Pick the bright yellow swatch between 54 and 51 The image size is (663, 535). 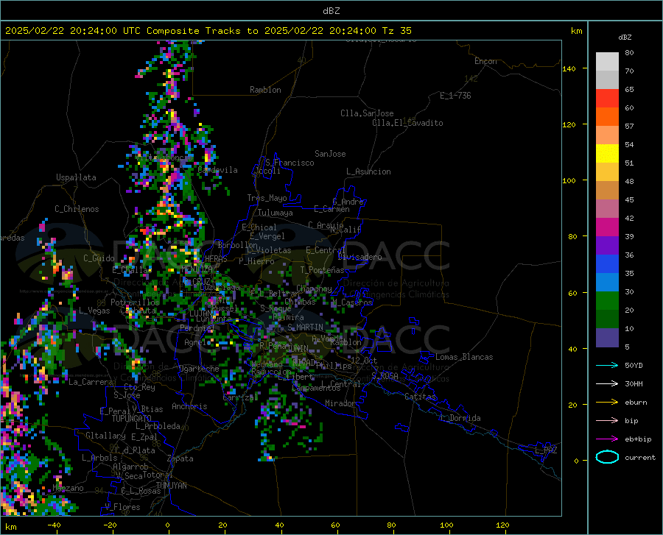pyautogui.click(x=607, y=153)
